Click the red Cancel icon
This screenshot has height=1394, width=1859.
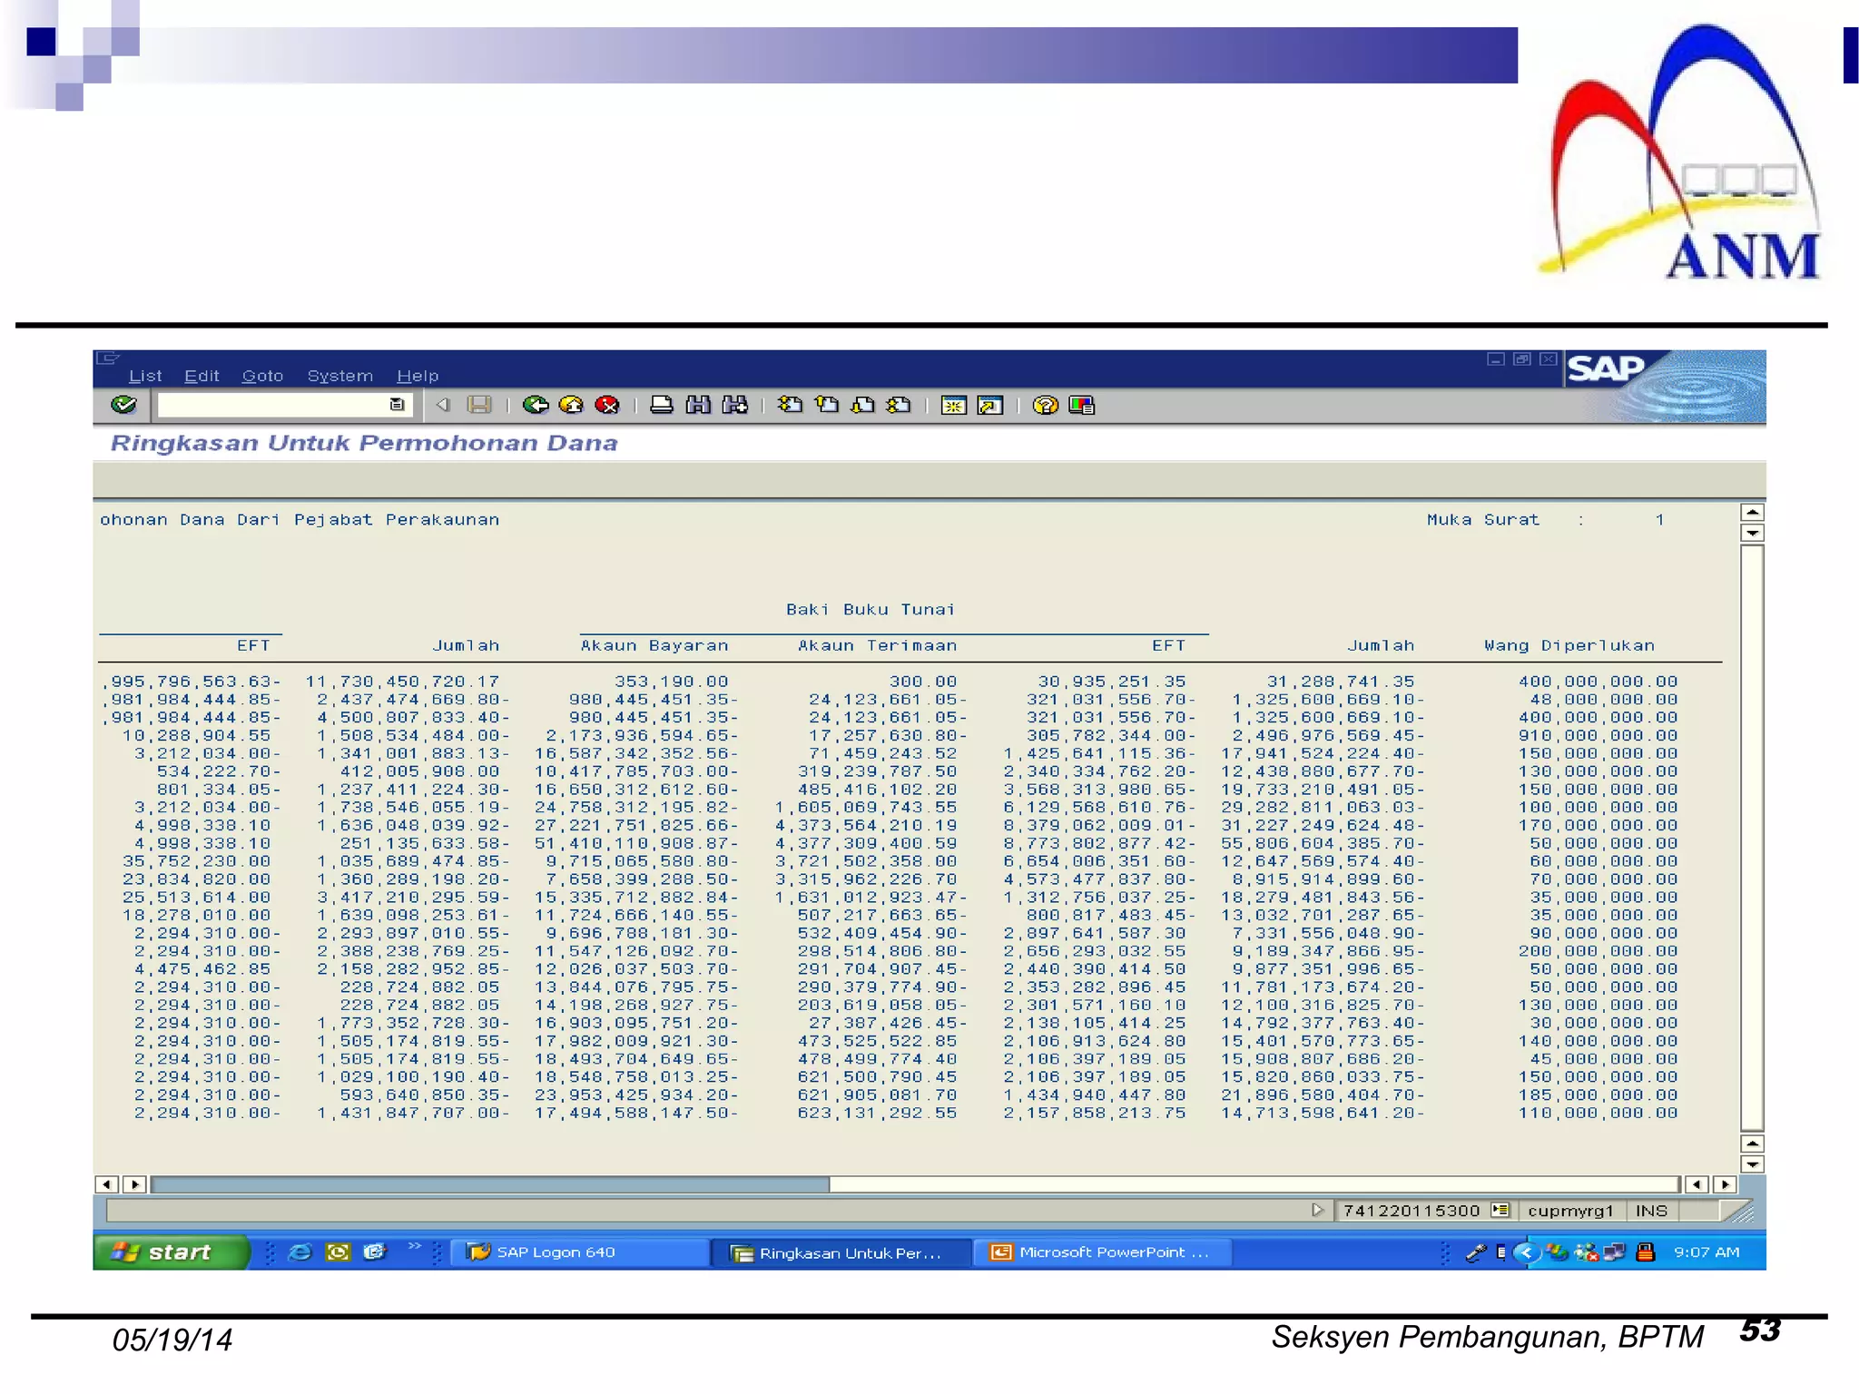point(606,405)
